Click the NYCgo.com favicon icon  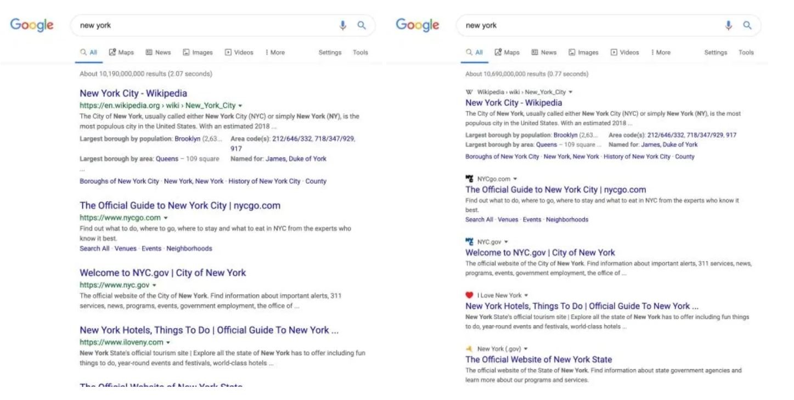click(x=469, y=179)
